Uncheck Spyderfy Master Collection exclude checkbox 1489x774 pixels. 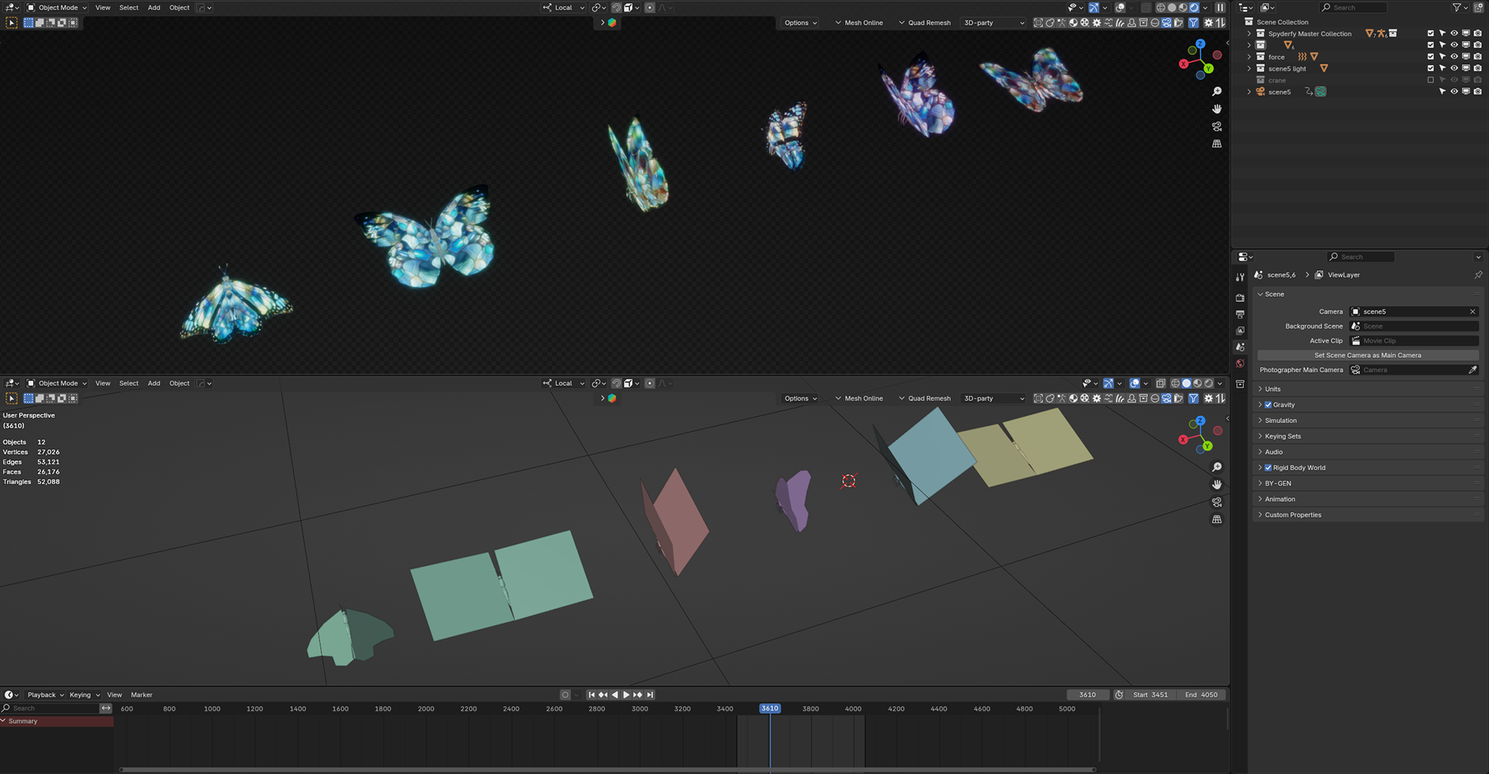(1431, 34)
